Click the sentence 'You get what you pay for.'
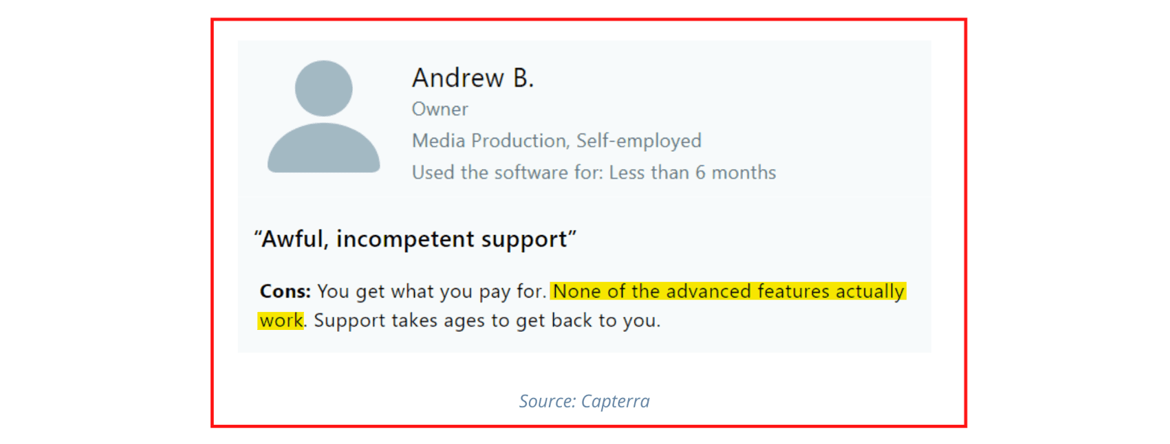 [x=431, y=291]
